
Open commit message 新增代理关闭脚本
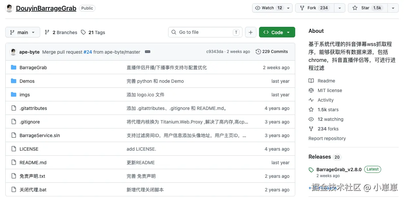[145, 189]
